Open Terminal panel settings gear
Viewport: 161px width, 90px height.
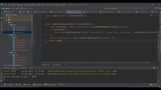point(154,68)
